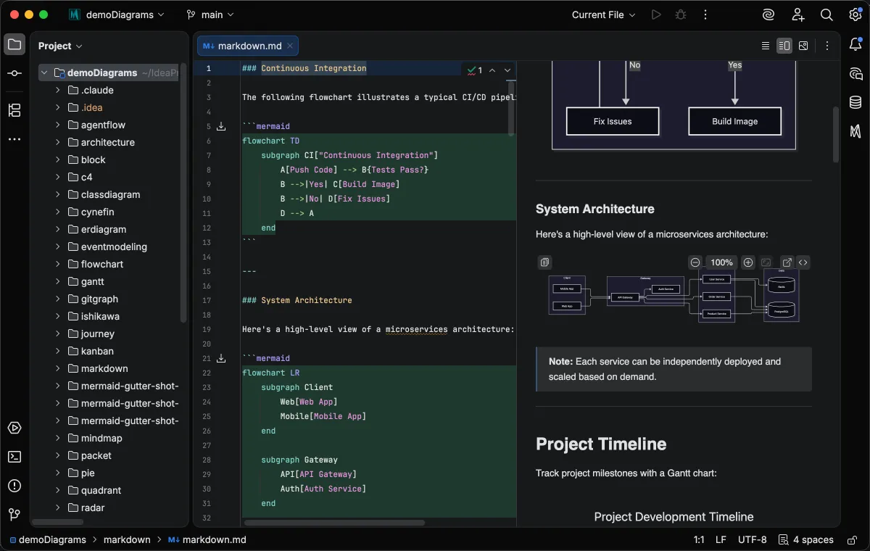870x551 pixels.
Task: Open the Terminal tool window
Action: 14,457
